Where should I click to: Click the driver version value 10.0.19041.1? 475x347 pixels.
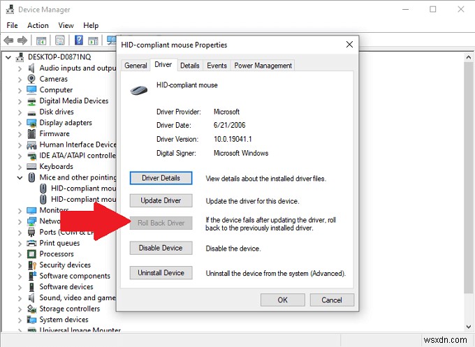coord(233,139)
